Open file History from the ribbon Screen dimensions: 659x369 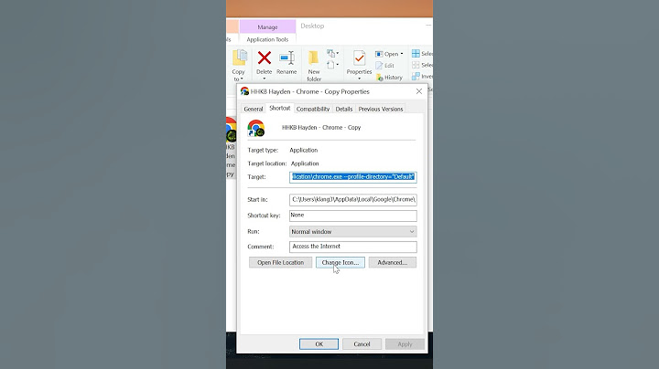click(x=390, y=78)
